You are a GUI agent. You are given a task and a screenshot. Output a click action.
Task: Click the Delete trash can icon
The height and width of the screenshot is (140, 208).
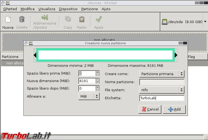[x=22, y=19]
